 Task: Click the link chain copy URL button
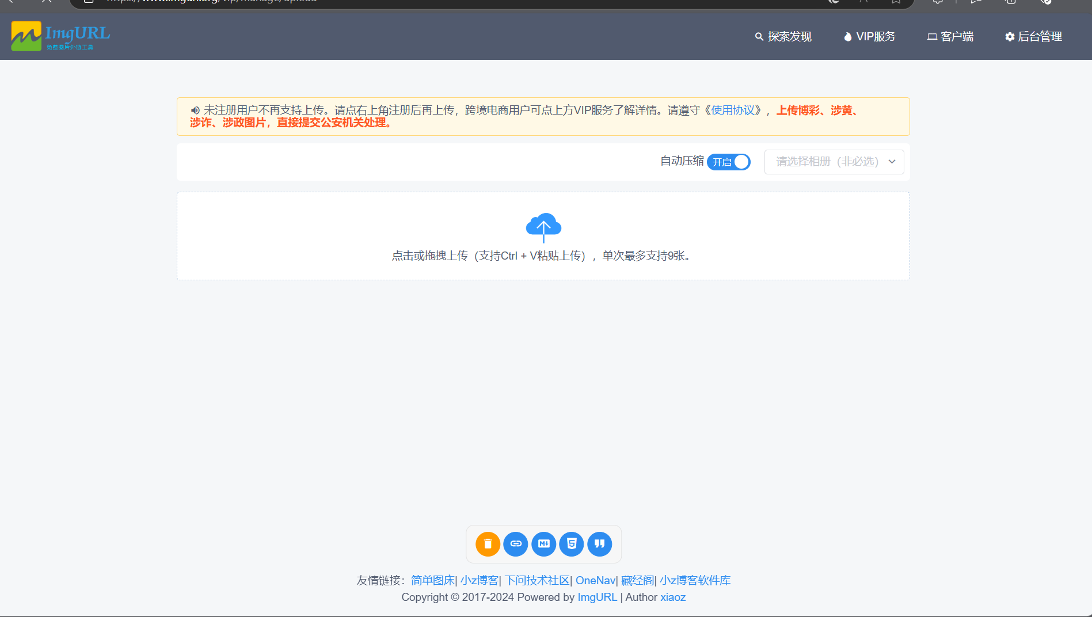[x=516, y=544]
